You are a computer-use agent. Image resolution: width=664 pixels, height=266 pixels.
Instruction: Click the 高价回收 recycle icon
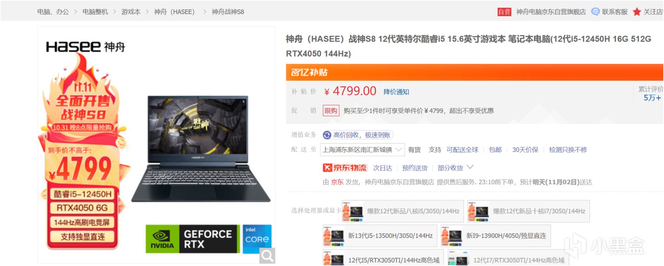coord(327,135)
